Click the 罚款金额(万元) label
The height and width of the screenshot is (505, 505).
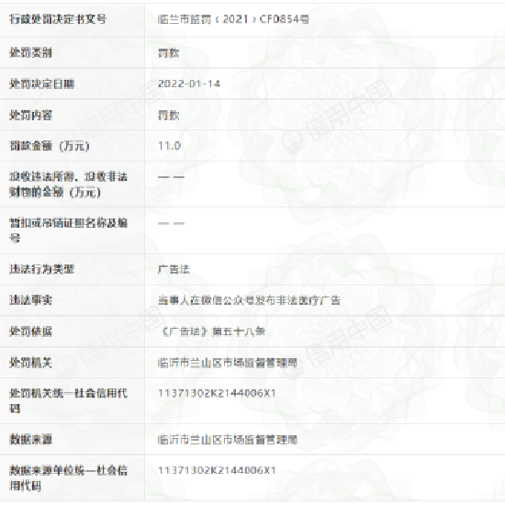click(x=50, y=146)
